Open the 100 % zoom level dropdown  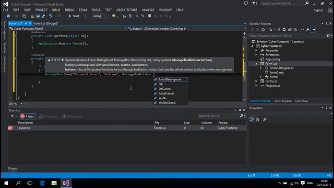point(16,104)
